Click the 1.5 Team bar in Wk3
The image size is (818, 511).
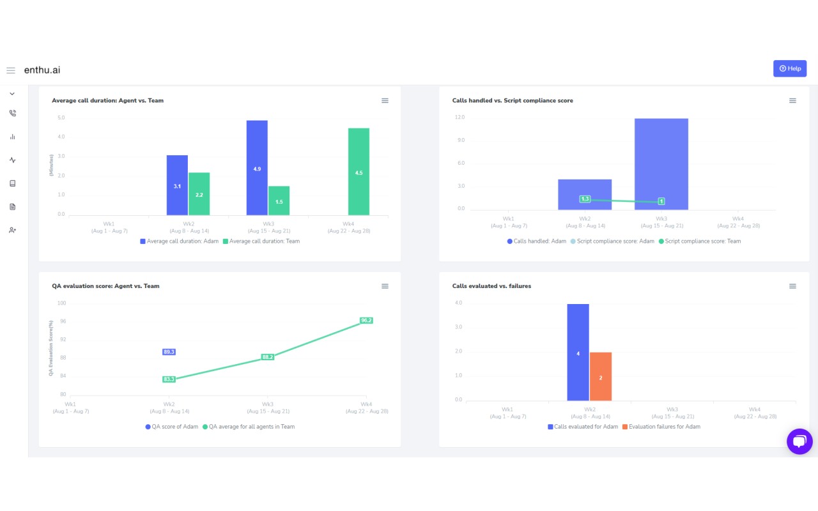[279, 201]
